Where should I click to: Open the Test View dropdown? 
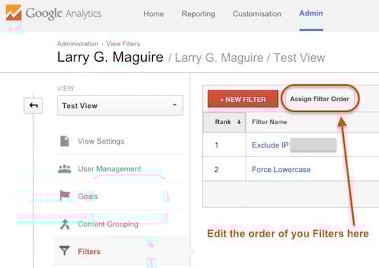click(x=120, y=106)
